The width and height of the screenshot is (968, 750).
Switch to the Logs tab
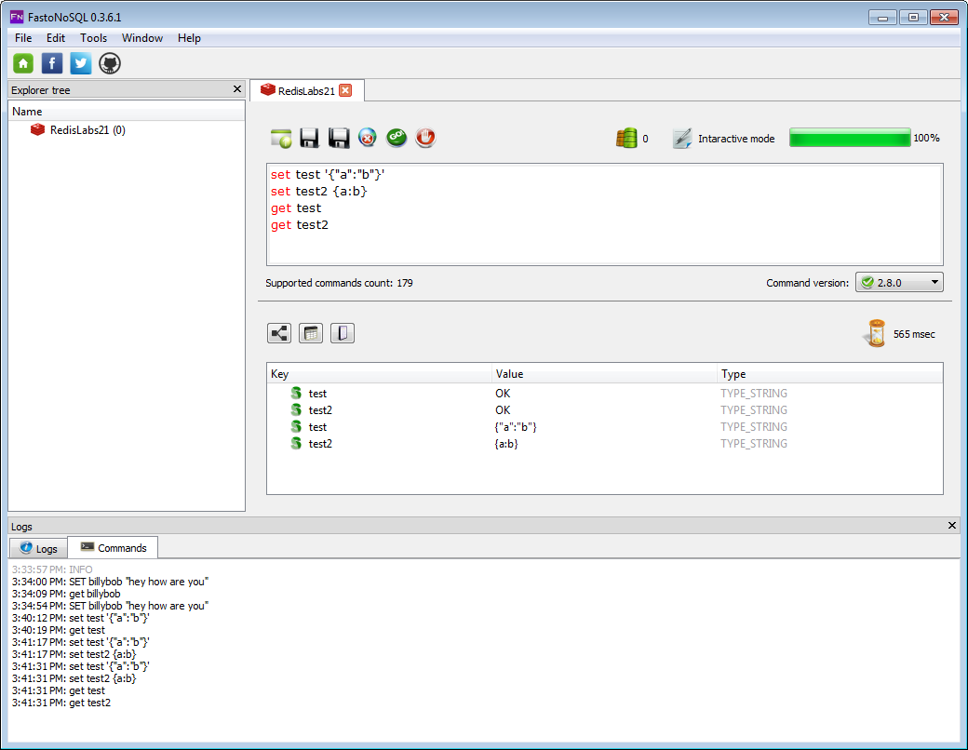(38, 548)
